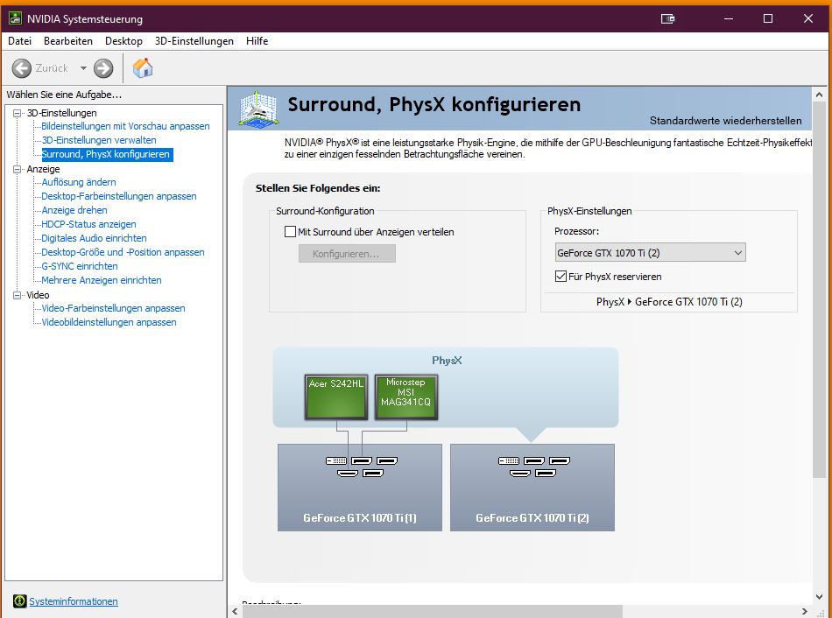Open Video-Farbeinstellungen anpassen
Viewport: 832px width, 618px height.
coord(113,308)
